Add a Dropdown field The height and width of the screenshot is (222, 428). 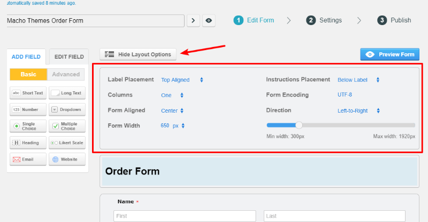coord(67,109)
